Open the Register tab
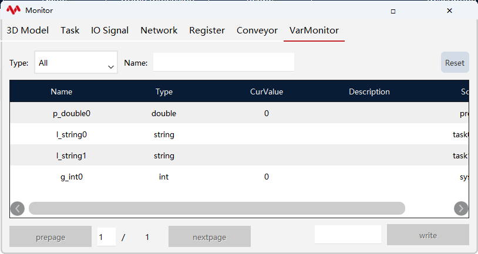The image size is (478, 254). pyautogui.click(x=207, y=31)
